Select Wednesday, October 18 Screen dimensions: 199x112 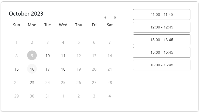[x=63, y=69]
